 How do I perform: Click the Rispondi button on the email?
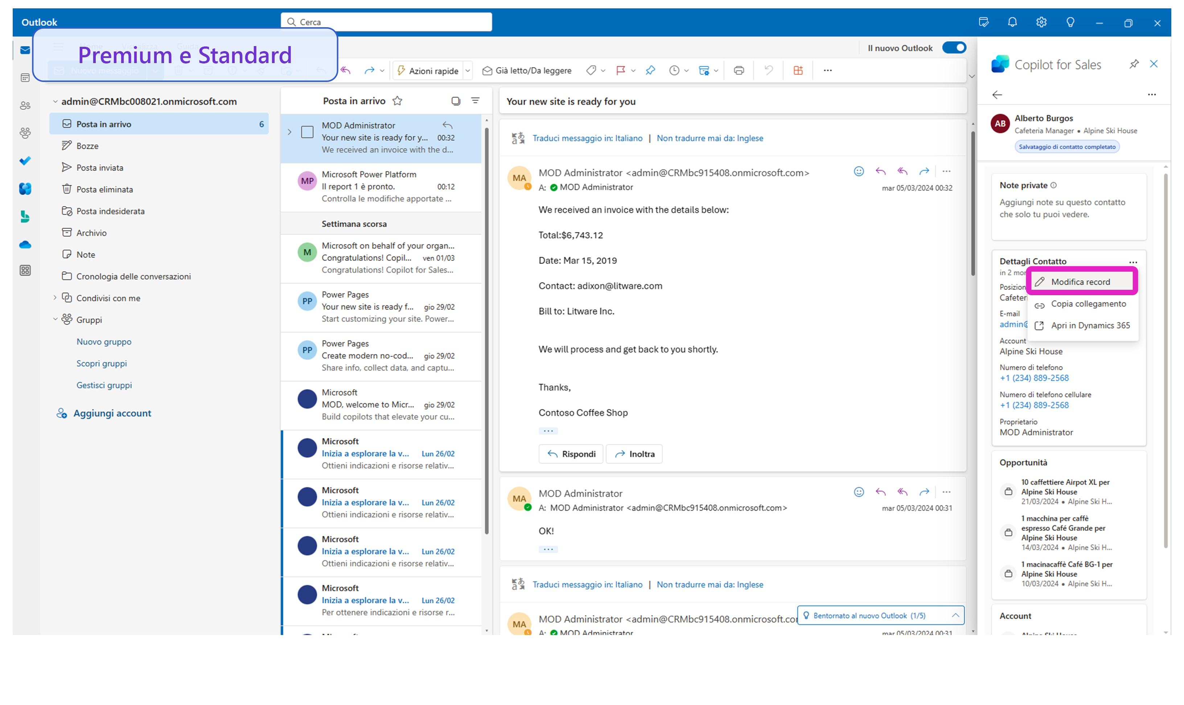tap(571, 454)
